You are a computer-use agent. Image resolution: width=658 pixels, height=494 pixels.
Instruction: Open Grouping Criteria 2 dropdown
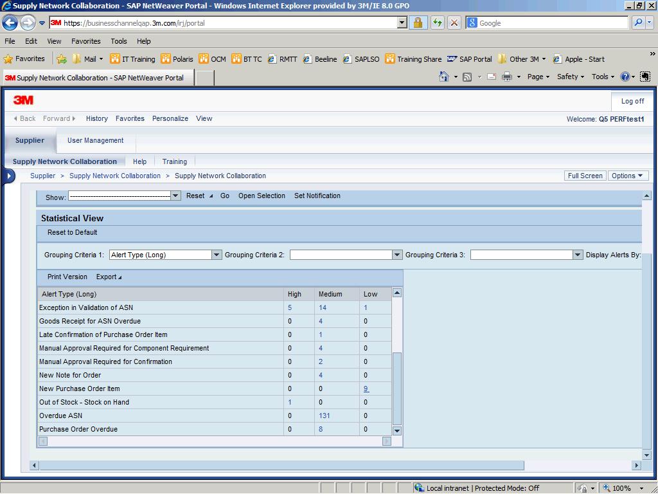(x=397, y=255)
